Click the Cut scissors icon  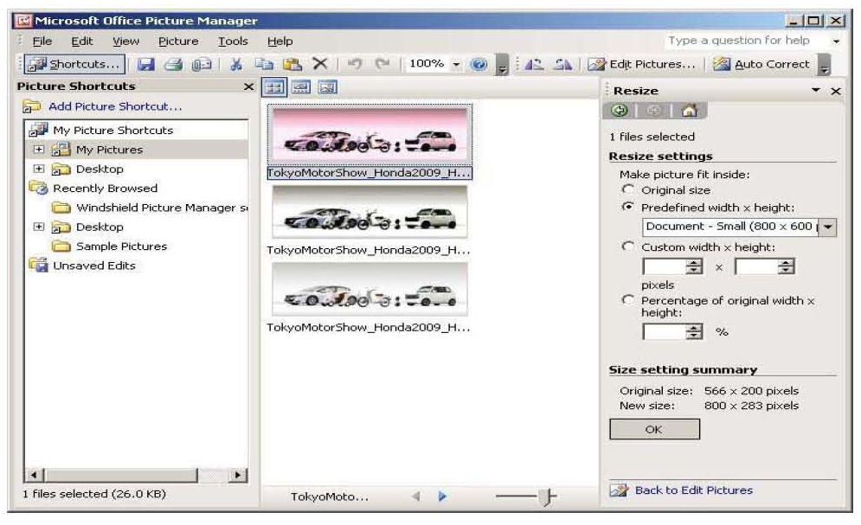click(235, 64)
